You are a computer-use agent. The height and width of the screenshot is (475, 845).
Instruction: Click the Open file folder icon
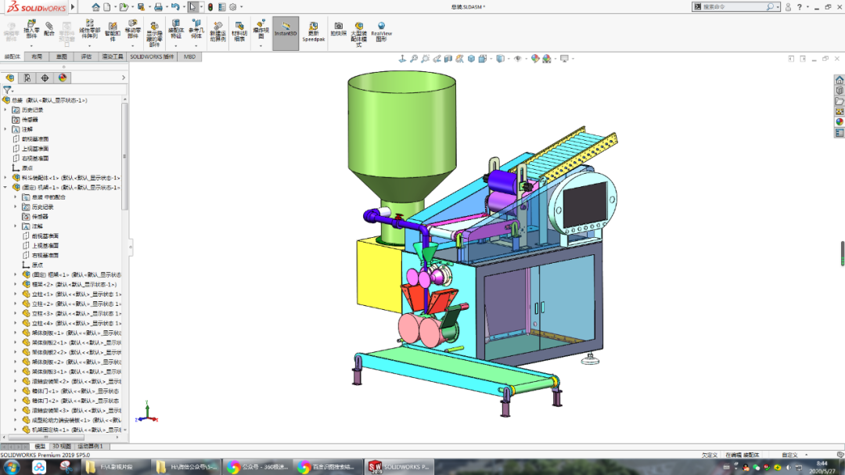pos(124,7)
